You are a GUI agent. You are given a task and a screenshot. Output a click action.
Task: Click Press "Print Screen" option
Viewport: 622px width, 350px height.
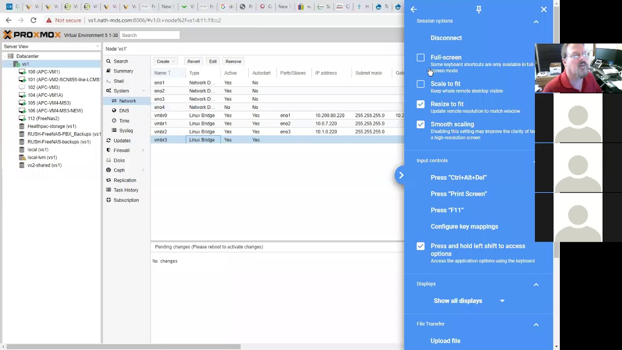(x=459, y=194)
